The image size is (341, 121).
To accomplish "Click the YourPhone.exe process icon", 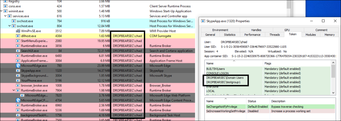I will click(18, 80).
